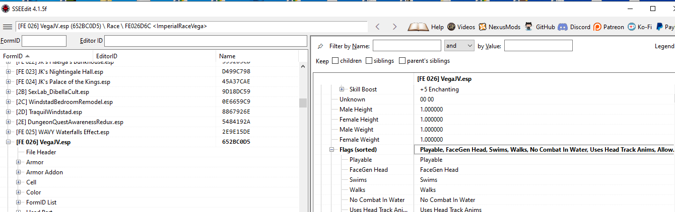Click the tree scrollbar up arrow
Viewport: 675px width, 212px height.
tap(303, 66)
